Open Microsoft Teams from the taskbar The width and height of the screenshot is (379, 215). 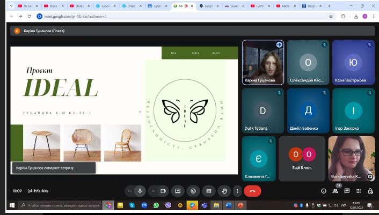click(x=205, y=205)
